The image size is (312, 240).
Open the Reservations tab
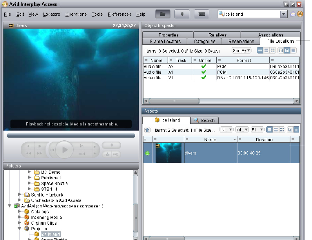pos(241,41)
